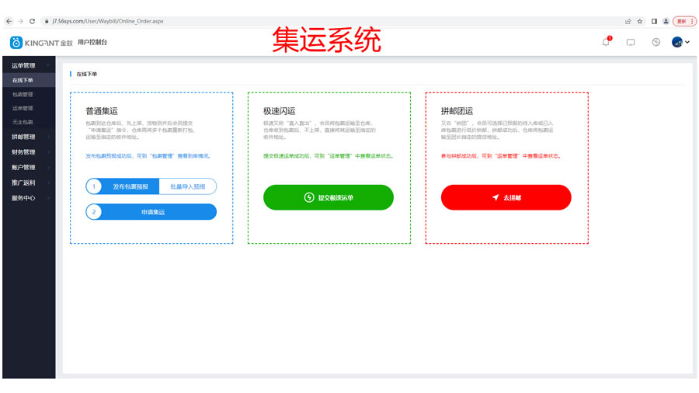Open the user avatar dropdown menu
This screenshot has width=699, height=393.
[x=680, y=42]
